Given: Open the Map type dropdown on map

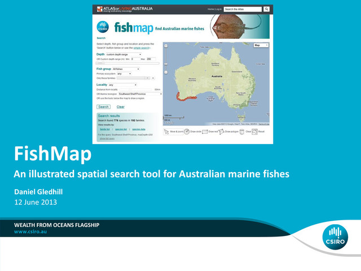Looking at the screenshot, I should coord(261,45).
